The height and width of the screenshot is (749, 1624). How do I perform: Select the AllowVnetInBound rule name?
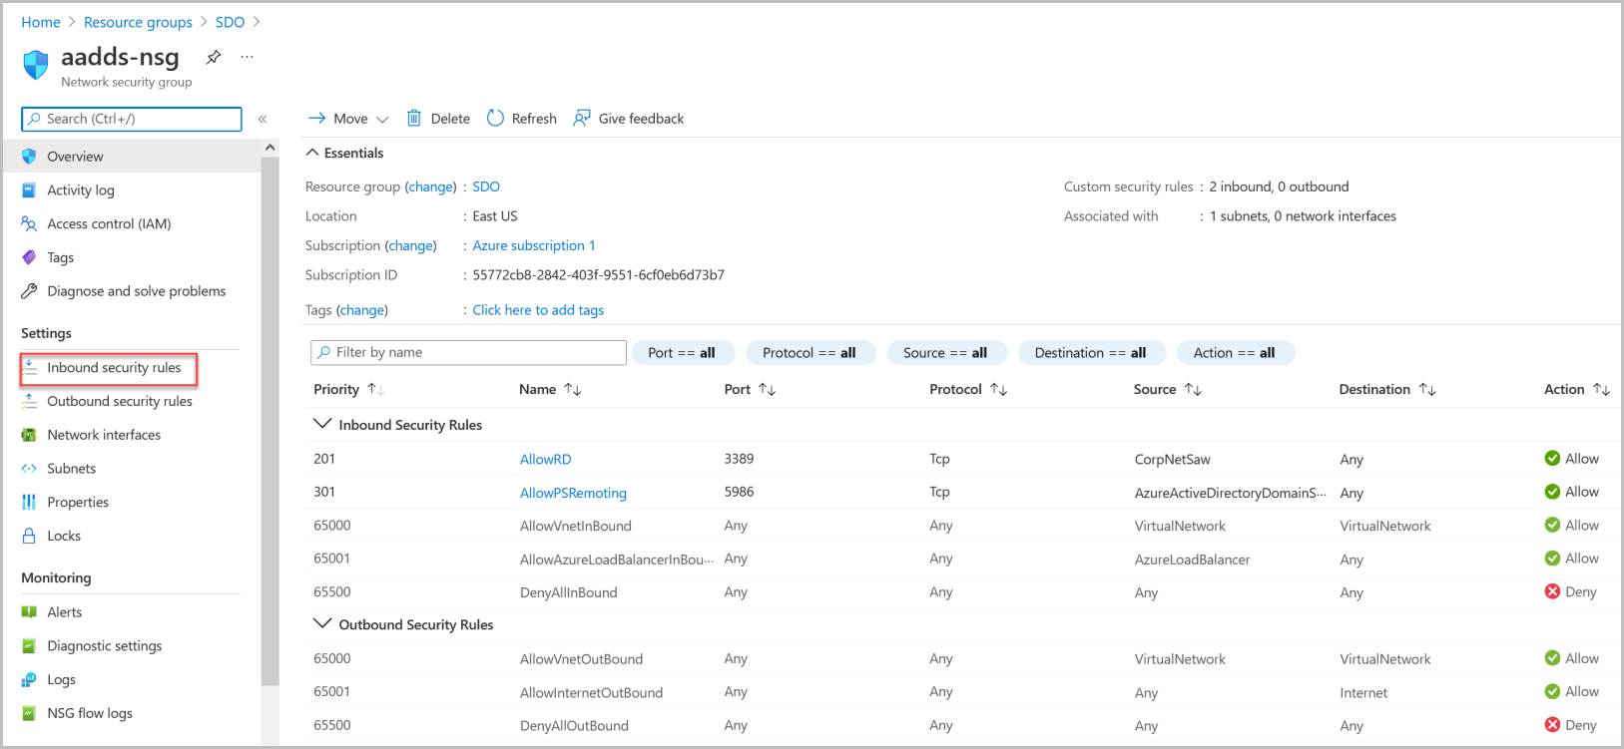576,526
